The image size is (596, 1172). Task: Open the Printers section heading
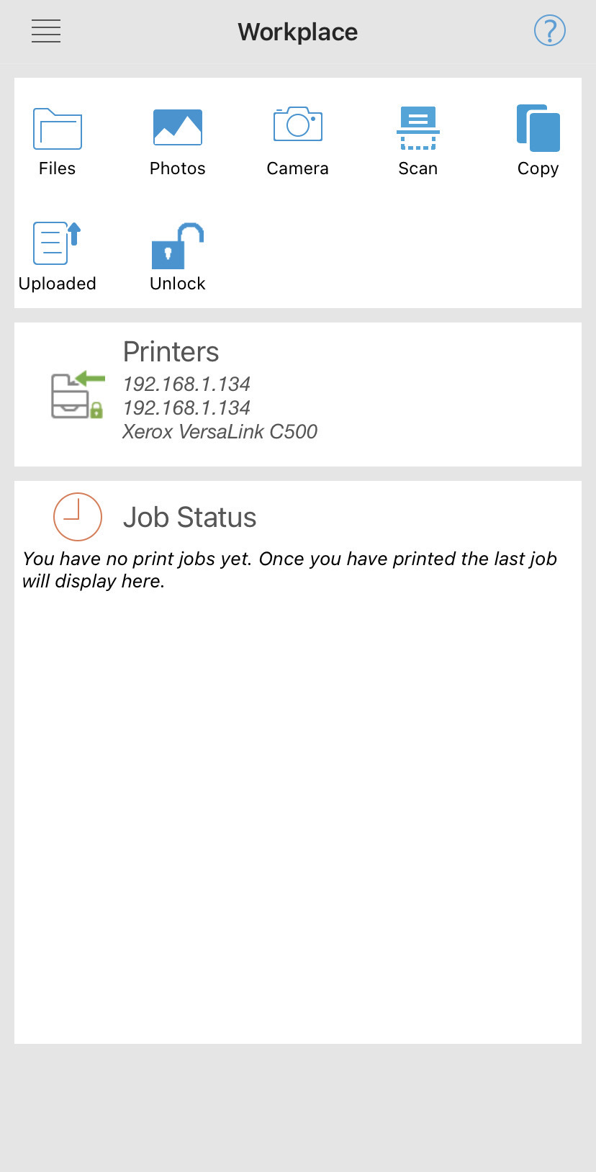[x=171, y=352]
